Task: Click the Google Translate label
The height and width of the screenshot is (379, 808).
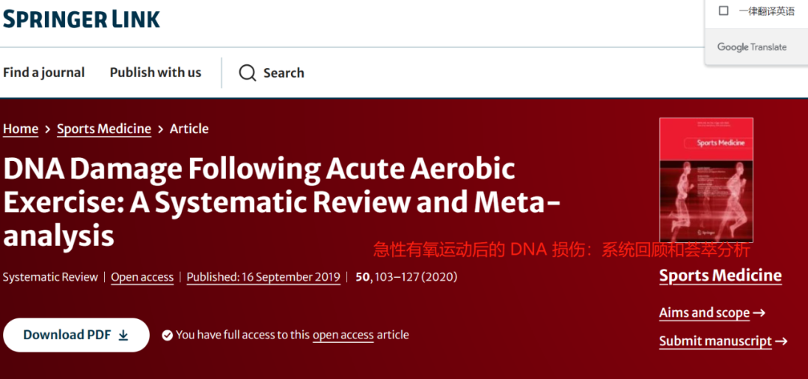Action: [x=752, y=47]
